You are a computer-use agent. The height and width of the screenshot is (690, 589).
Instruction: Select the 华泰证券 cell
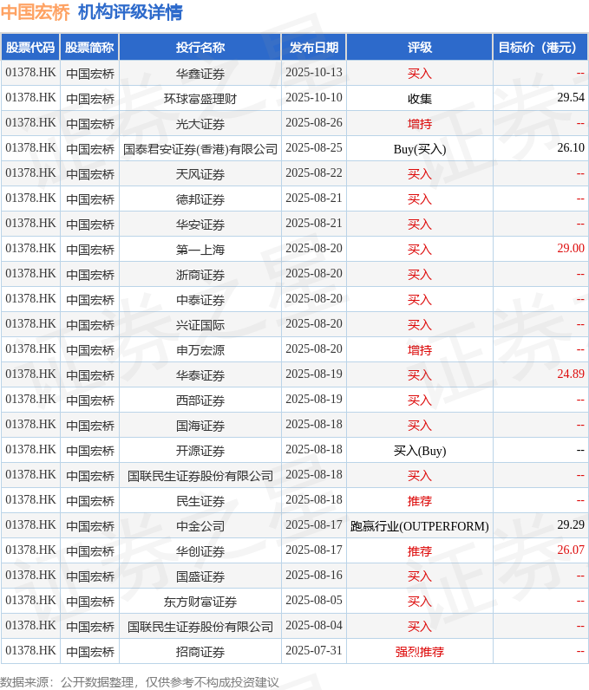(200, 375)
